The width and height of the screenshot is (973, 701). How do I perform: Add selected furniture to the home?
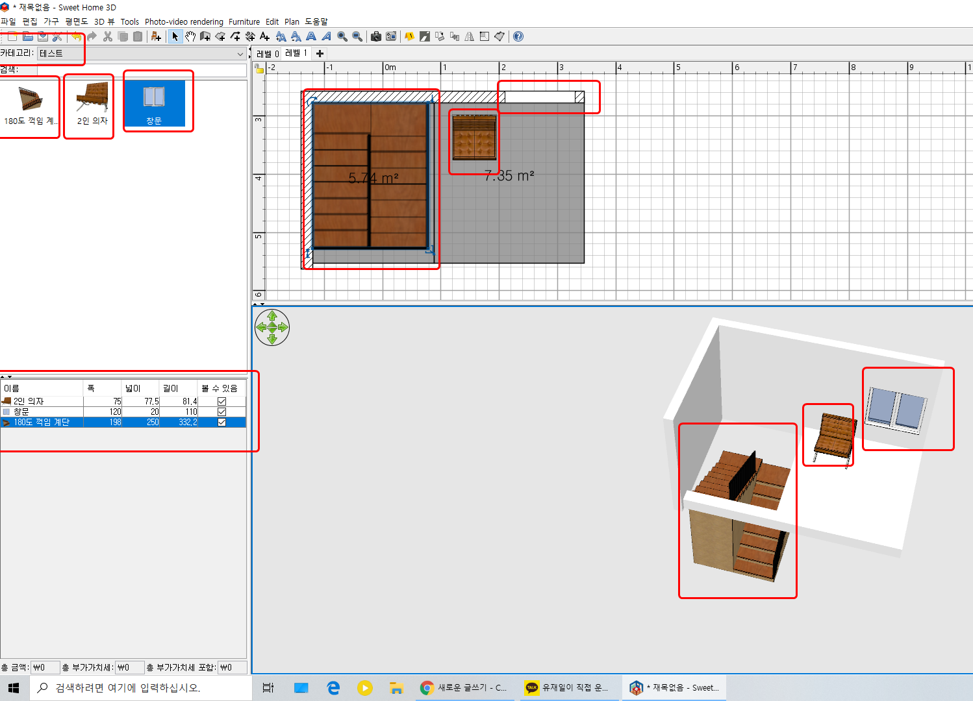coord(156,36)
